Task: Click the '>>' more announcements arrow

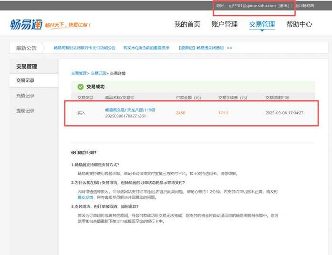Action: tap(230, 48)
